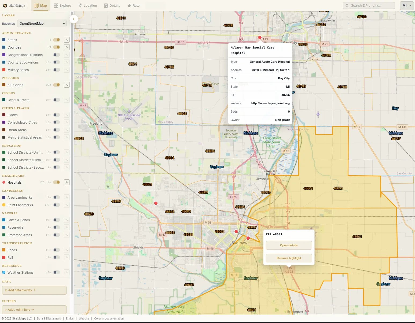
Task: Click label 'A' button for Counties layer
Action: 67,47
